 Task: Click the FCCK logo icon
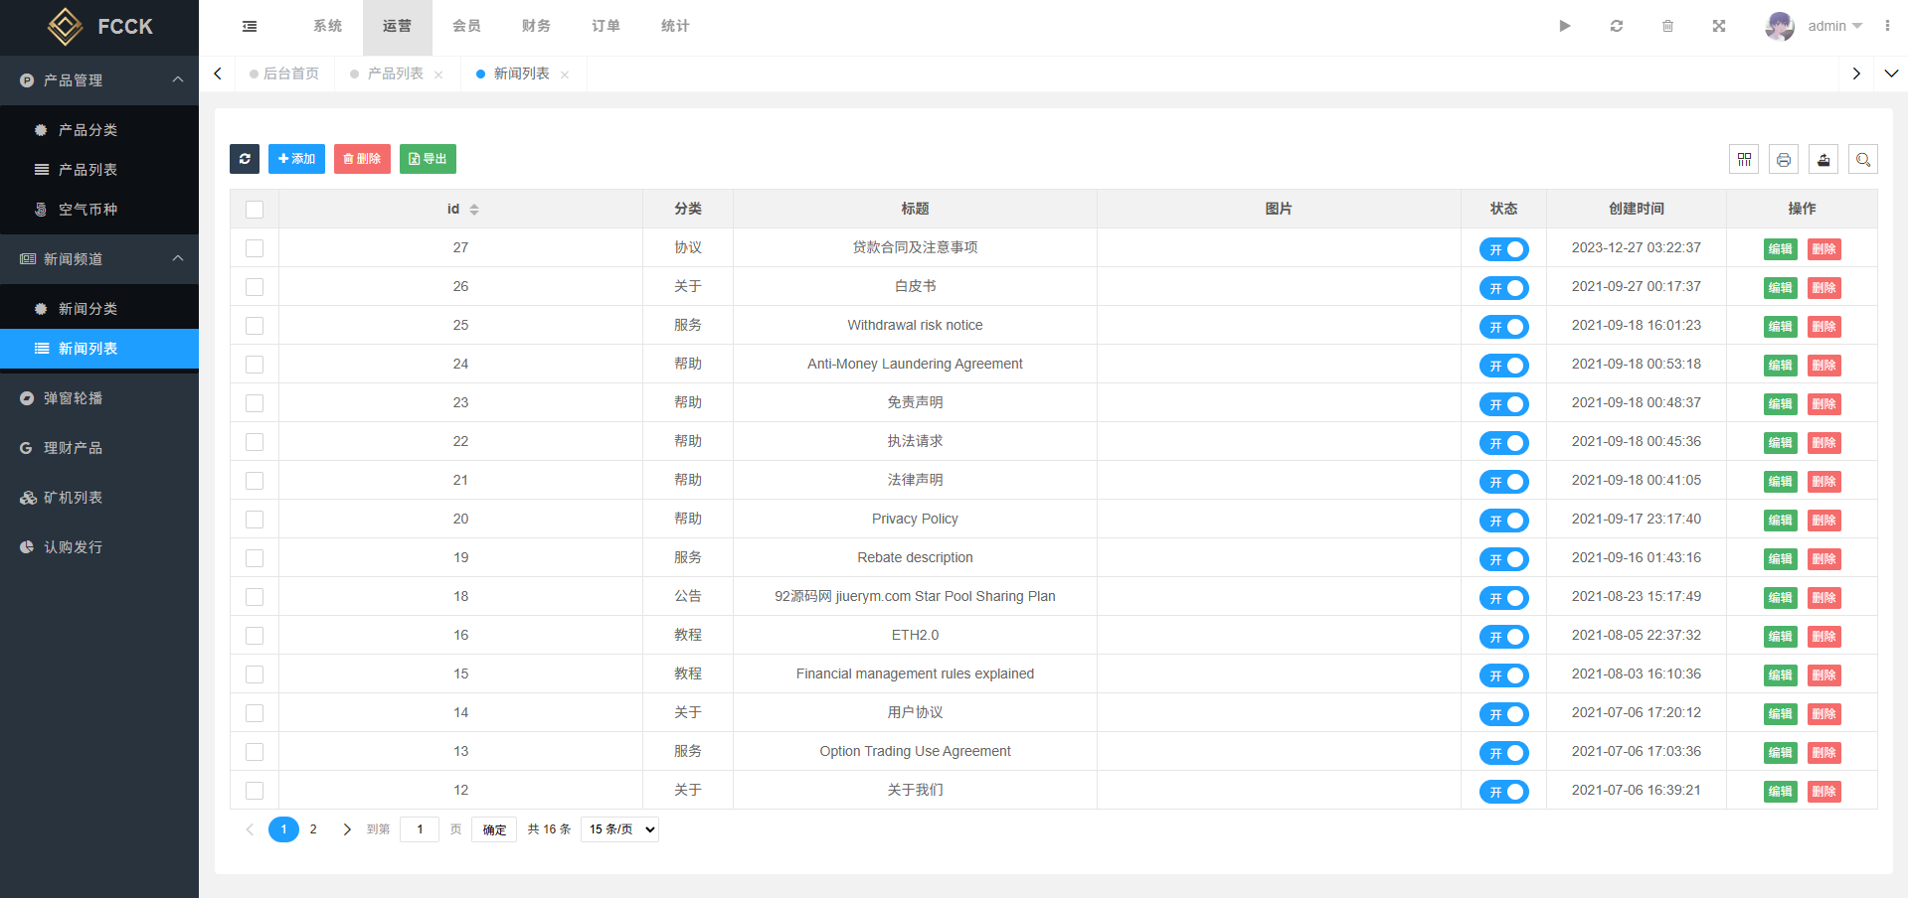point(66,27)
